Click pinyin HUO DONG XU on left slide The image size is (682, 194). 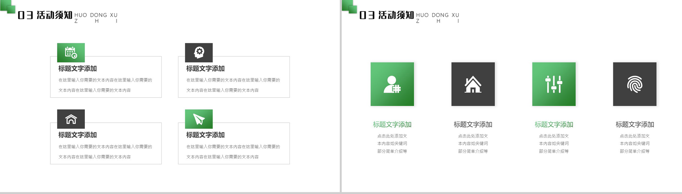click(x=96, y=15)
